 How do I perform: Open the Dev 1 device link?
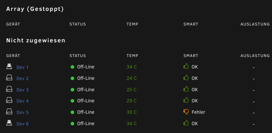point(22,67)
